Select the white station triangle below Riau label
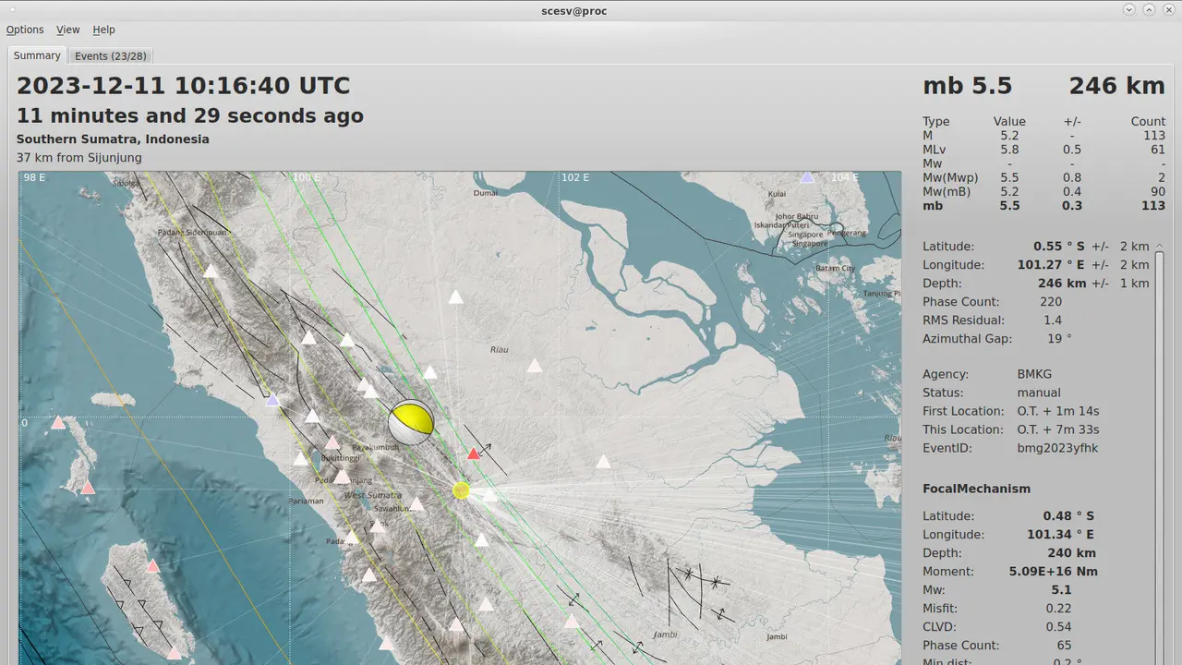The image size is (1182, 665). coord(535,366)
